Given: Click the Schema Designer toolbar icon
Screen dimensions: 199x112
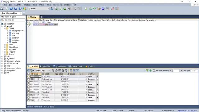Looking at the screenshot, I should (113, 9).
